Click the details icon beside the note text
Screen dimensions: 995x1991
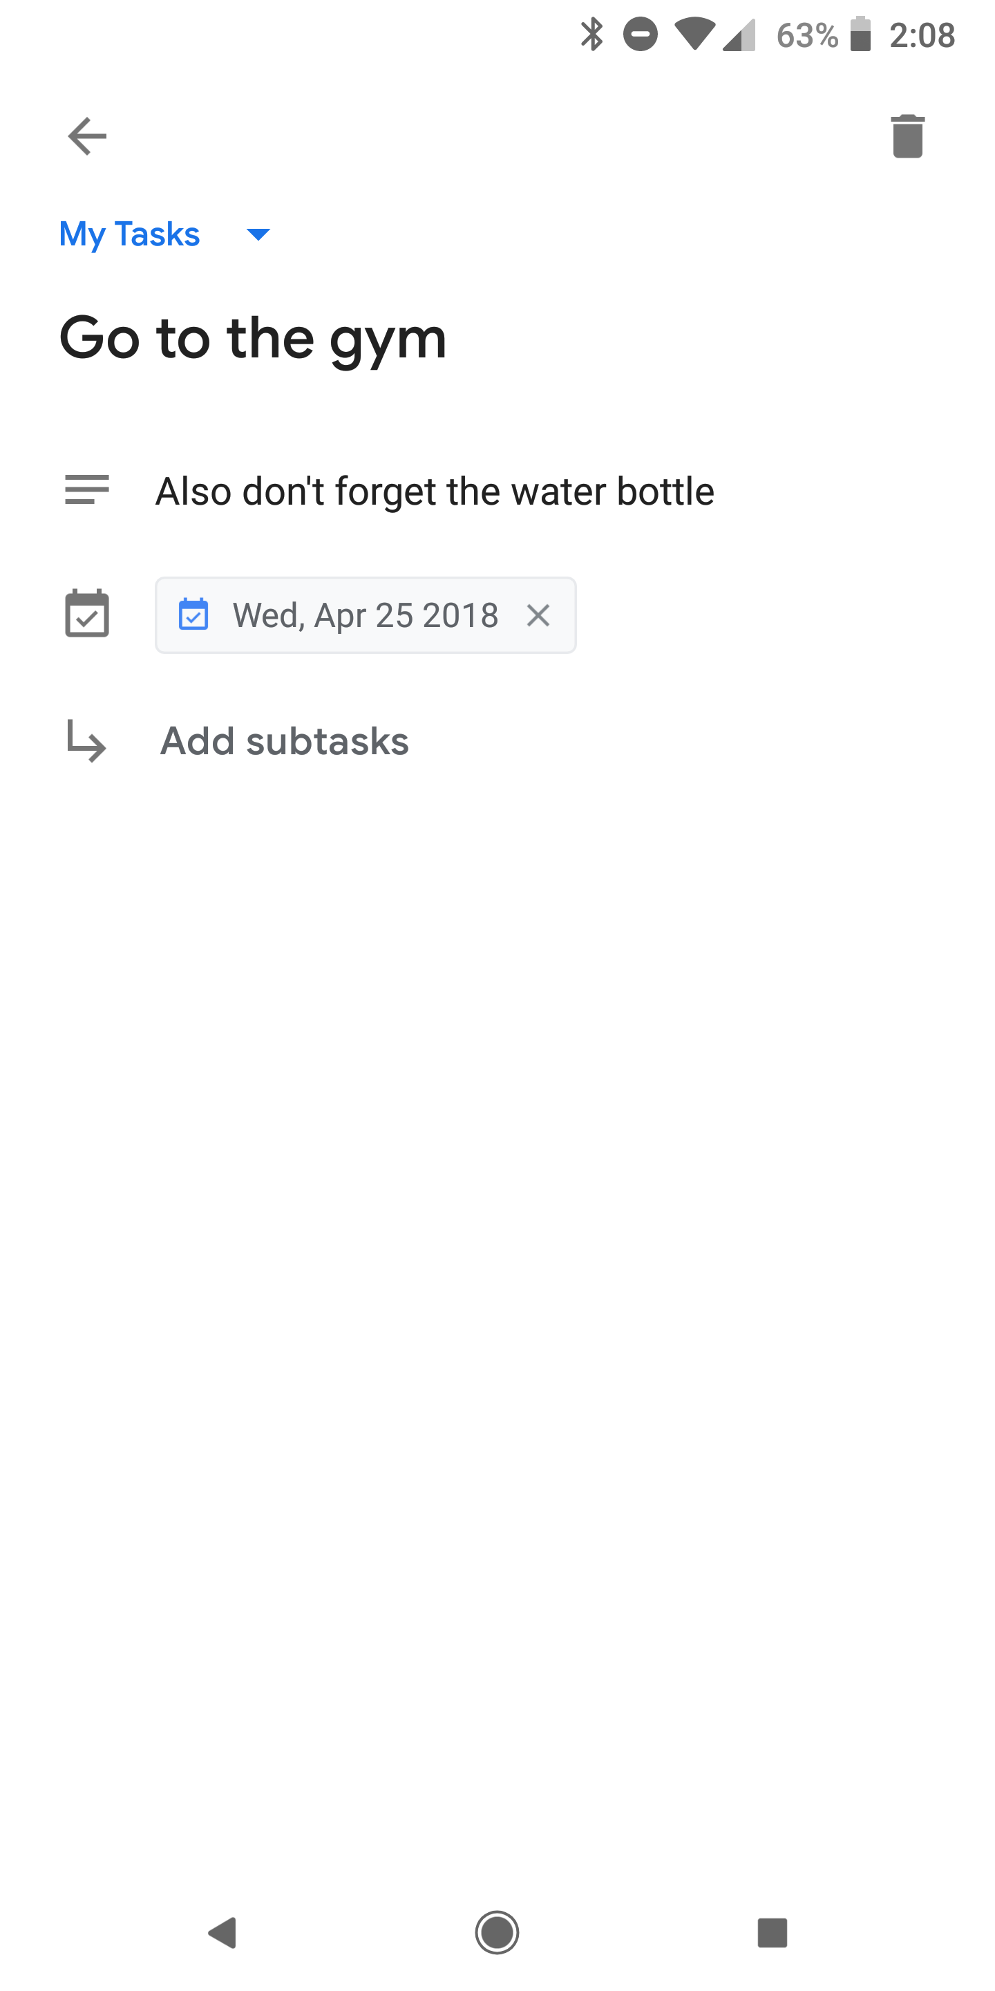pos(86,489)
